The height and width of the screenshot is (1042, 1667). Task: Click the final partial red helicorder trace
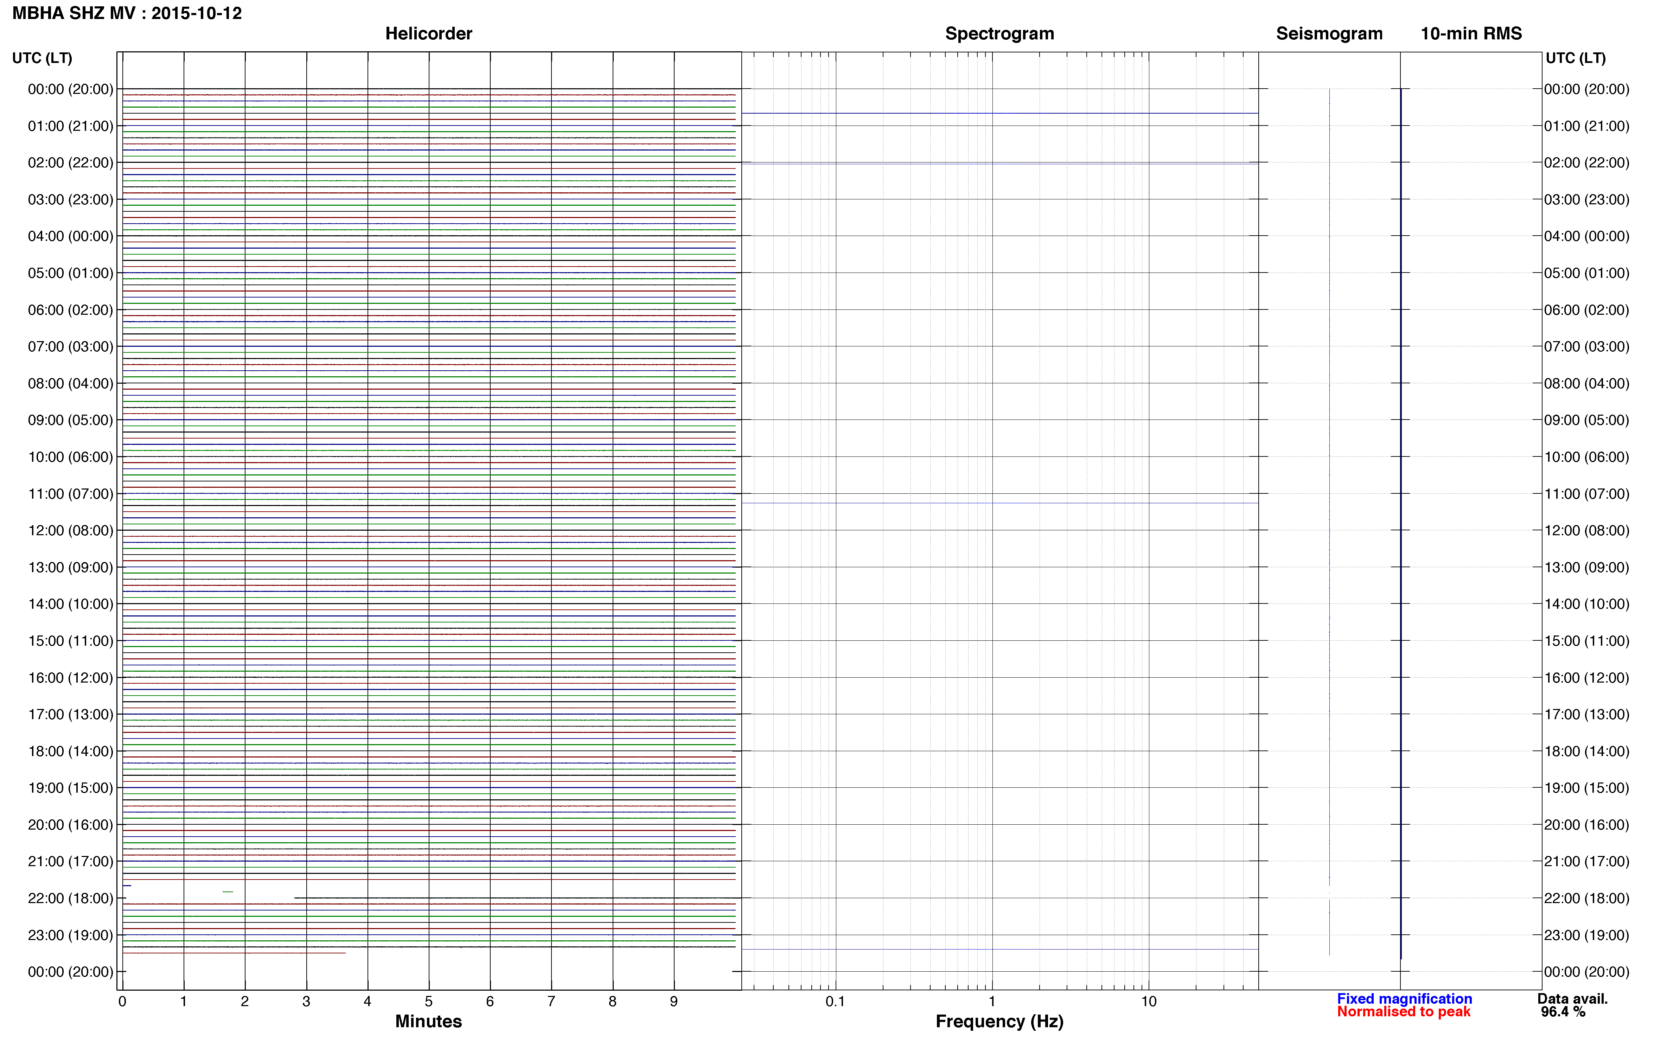[x=234, y=953]
